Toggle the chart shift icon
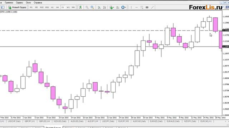Image resolution: width=229 pixels, height=128 pixels. pyautogui.click(x=104, y=7)
